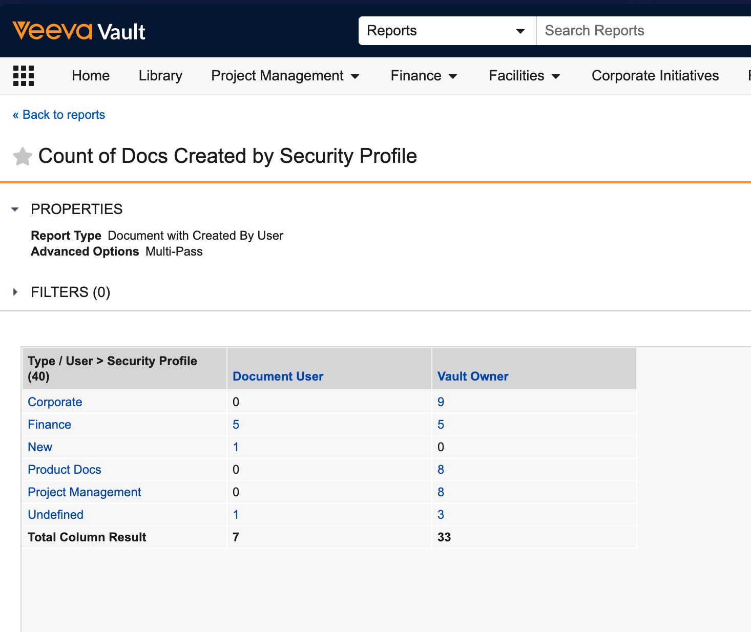This screenshot has height=632, width=751.
Task: Click Vault Owner count 5 for Finance
Action: (x=441, y=425)
